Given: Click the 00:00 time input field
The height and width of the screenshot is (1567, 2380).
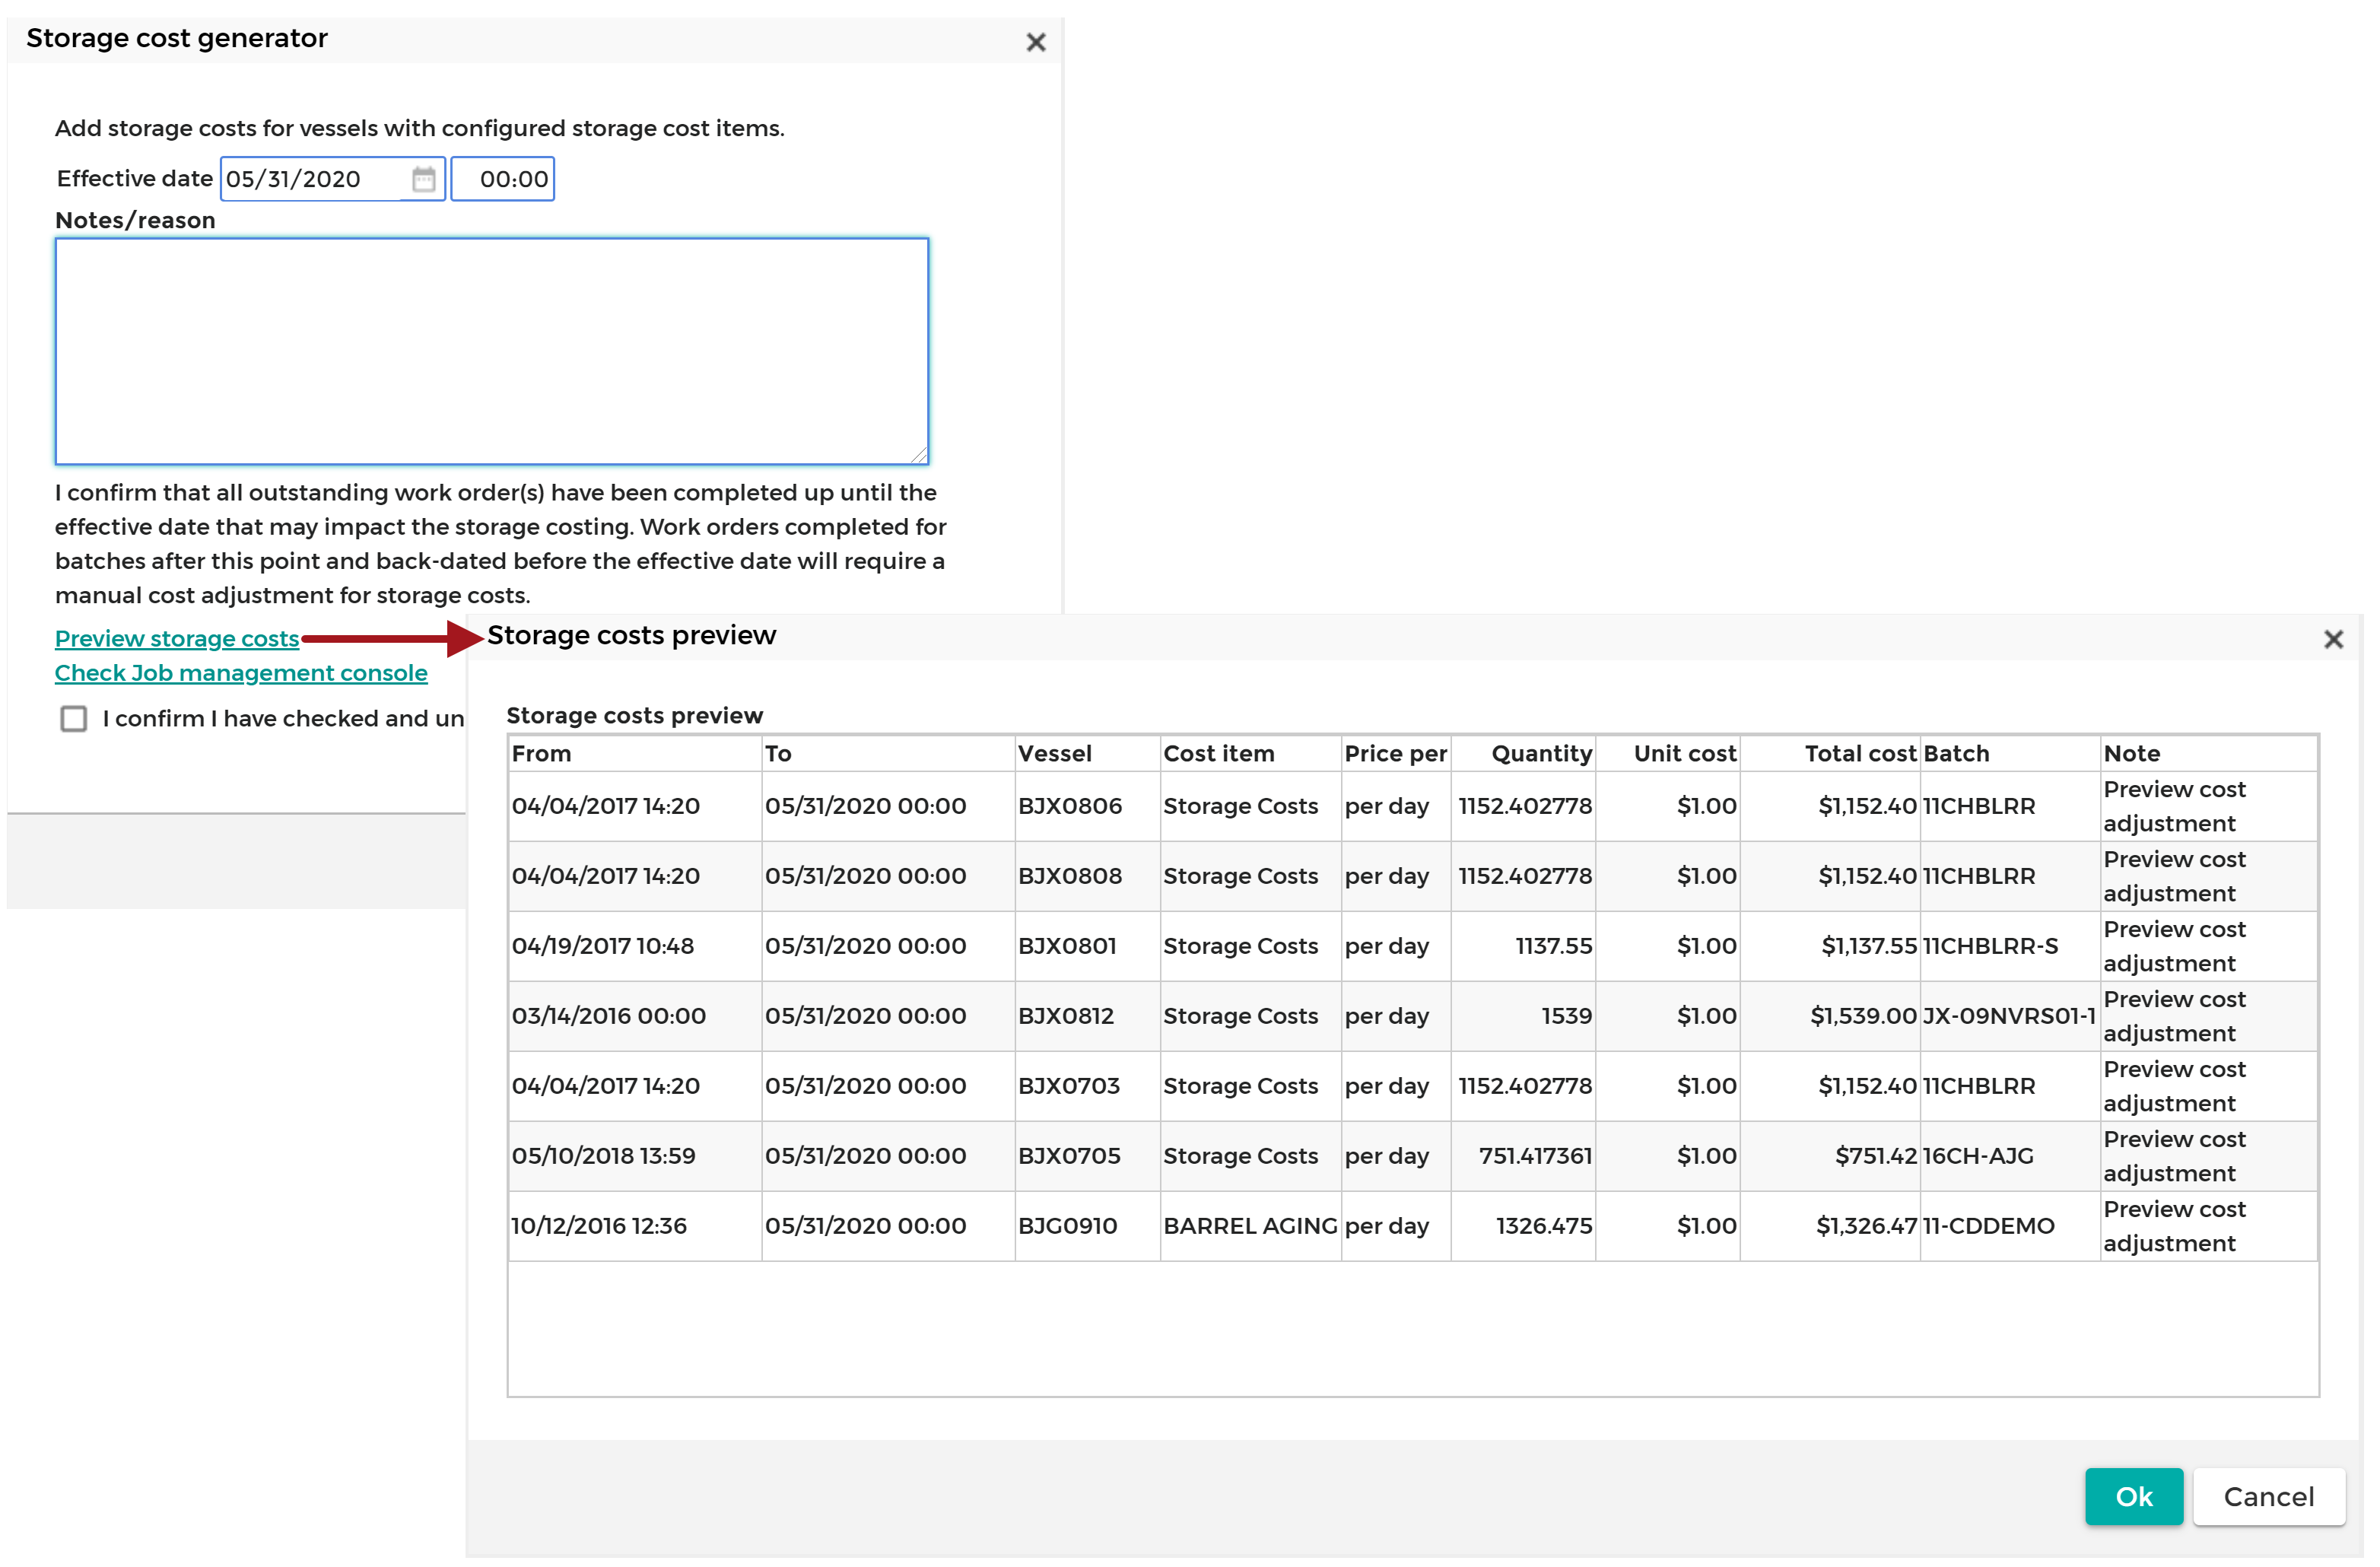Looking at the screenshot, I should pyautogui.click(x=503, y=180).
